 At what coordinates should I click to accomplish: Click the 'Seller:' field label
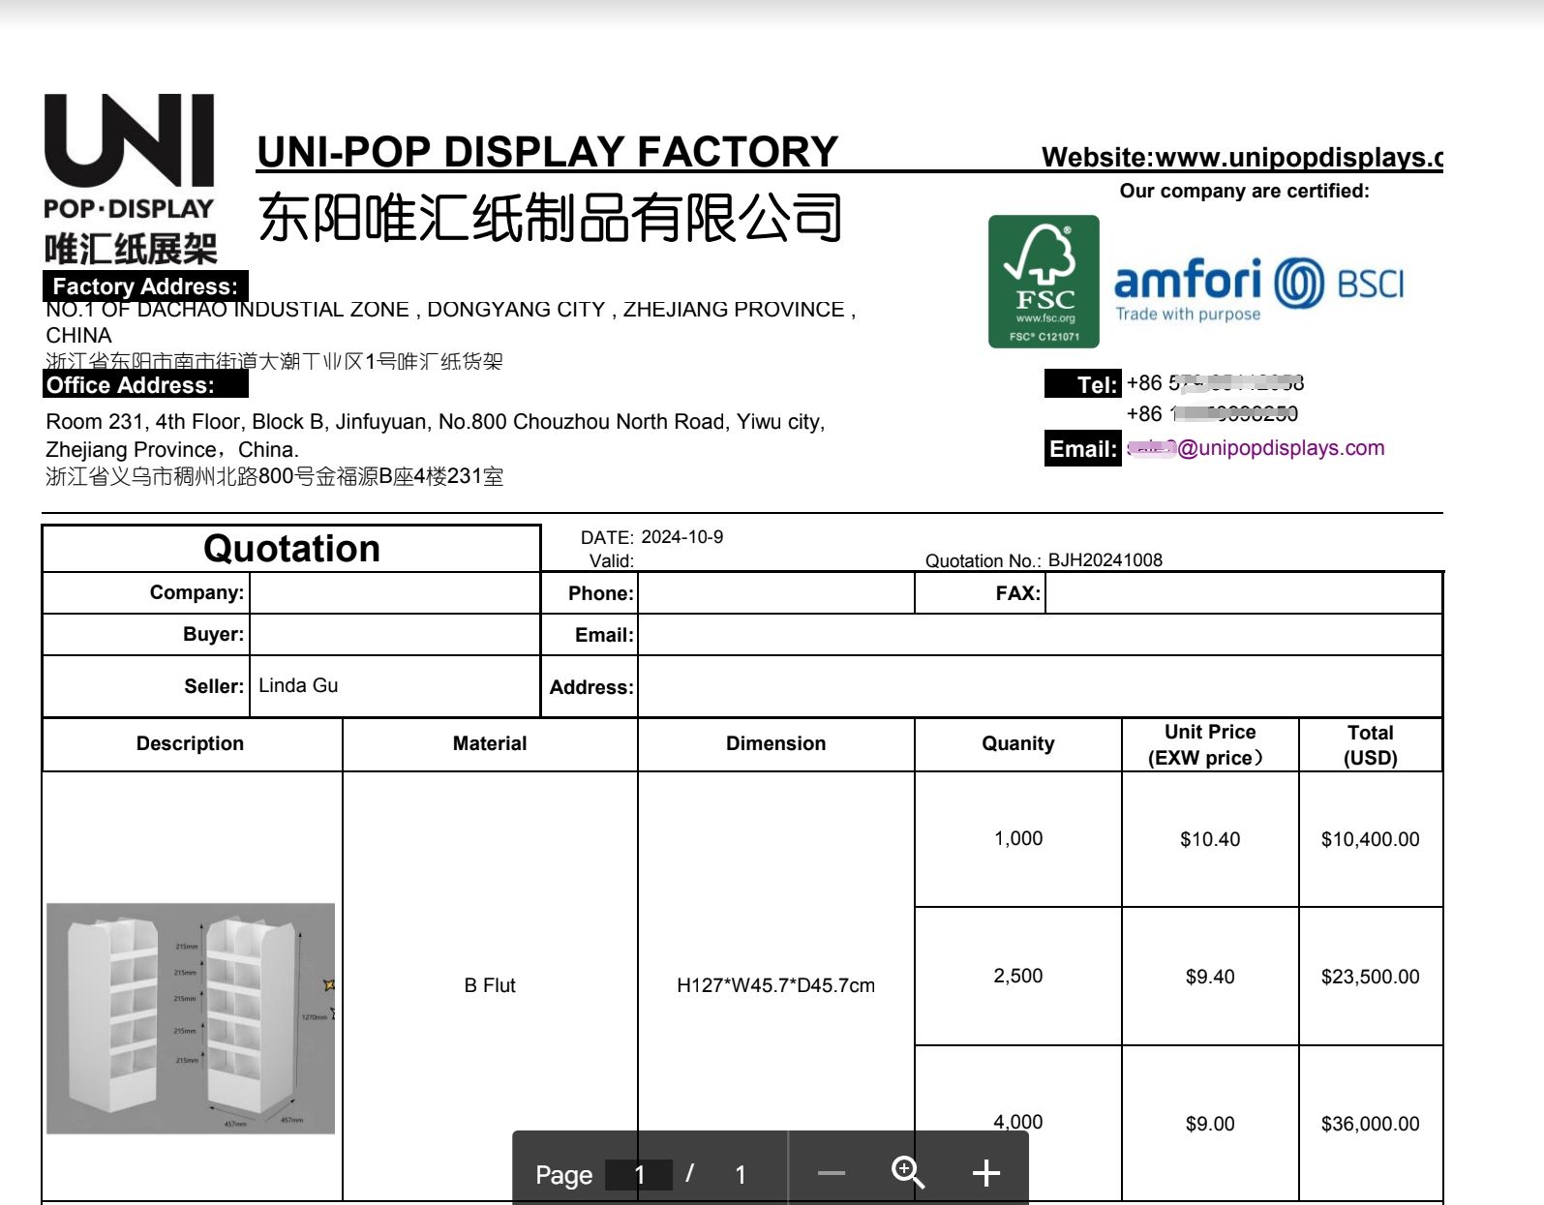[x=214, y=686]
